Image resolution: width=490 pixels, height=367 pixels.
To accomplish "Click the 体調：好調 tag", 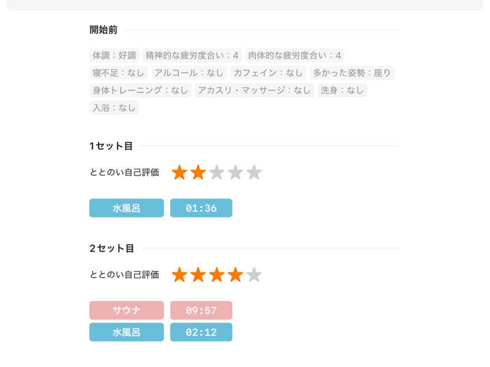I will pos(114,56).
